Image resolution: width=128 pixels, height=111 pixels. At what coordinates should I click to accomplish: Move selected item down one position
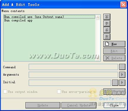click(107, 30)
